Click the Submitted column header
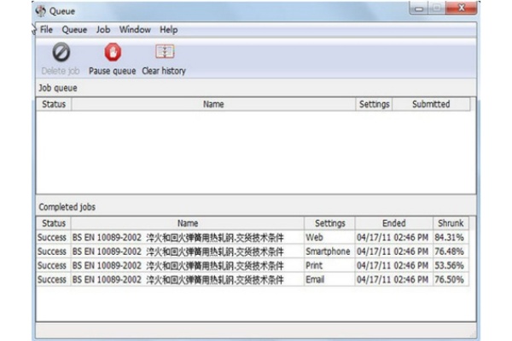The image size is (512, 341). click(x=431, y=104)
